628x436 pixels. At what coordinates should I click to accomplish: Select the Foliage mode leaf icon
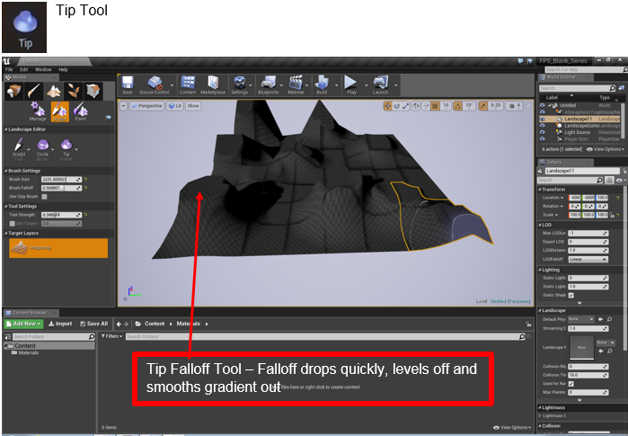74,92
